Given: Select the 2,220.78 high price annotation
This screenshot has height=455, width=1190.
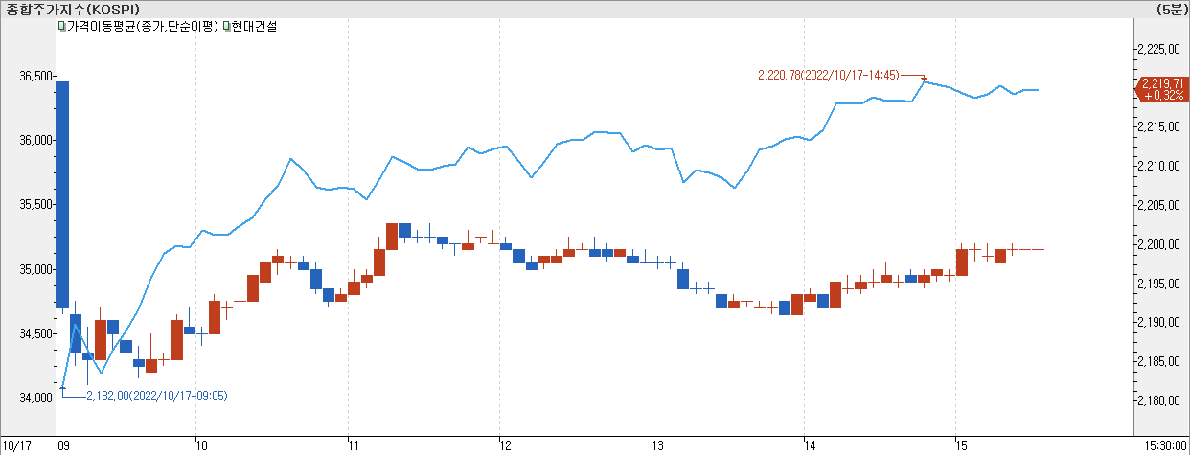Looking at the screenshot, I should click(x=828, y=75).
